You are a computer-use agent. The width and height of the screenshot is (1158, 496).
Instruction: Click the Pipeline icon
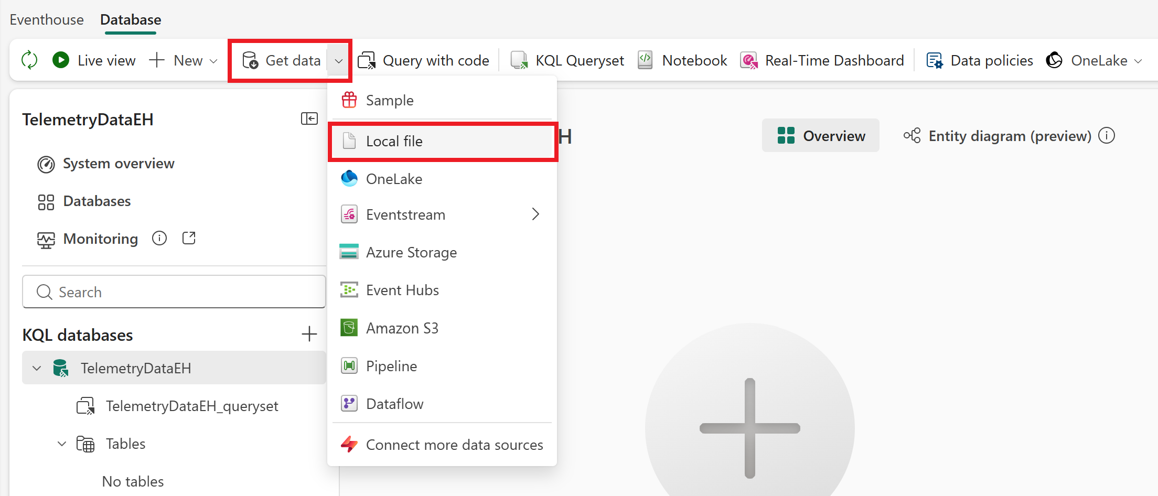(349, 366)
